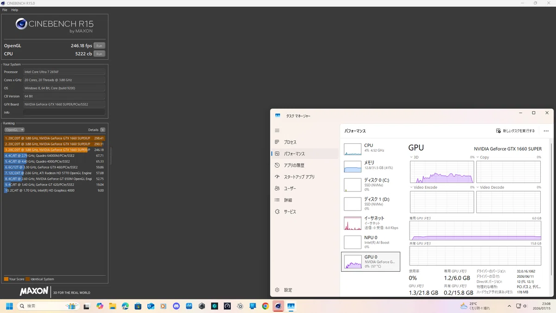Click Processor field Intel Core Ultra 7 265KF
The image size is (556, 313).
(64, 72)
